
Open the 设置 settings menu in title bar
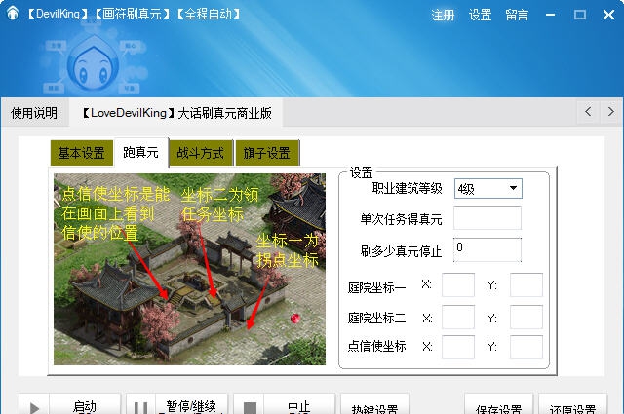click(x=480, y=15)
